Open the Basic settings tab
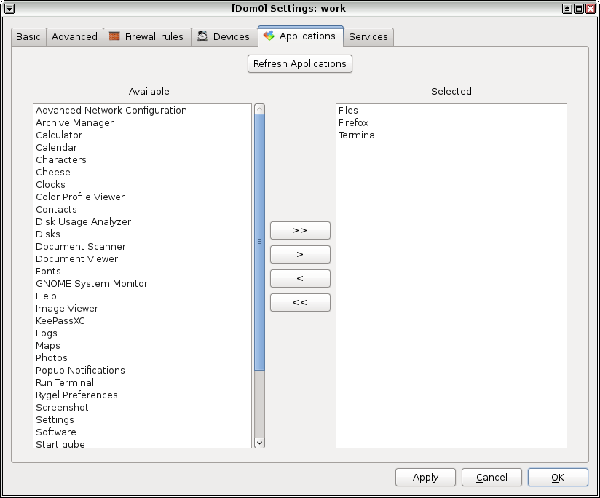This screenshot has height=498, width=600. click(x=28, y=36)
